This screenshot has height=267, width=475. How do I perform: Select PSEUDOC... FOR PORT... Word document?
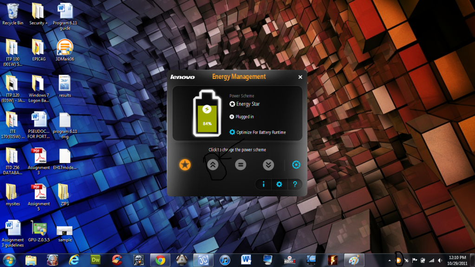point(39,125)
